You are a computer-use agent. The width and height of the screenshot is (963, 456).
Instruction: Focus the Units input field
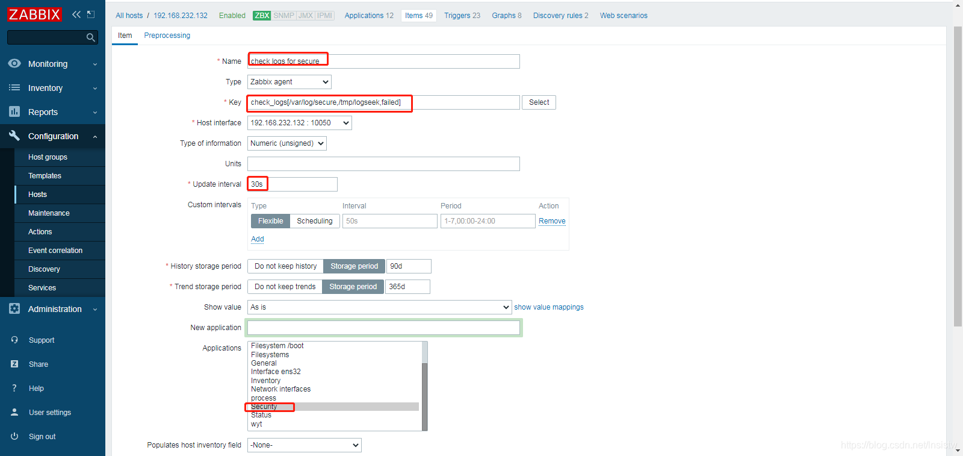tap(383, 164)
